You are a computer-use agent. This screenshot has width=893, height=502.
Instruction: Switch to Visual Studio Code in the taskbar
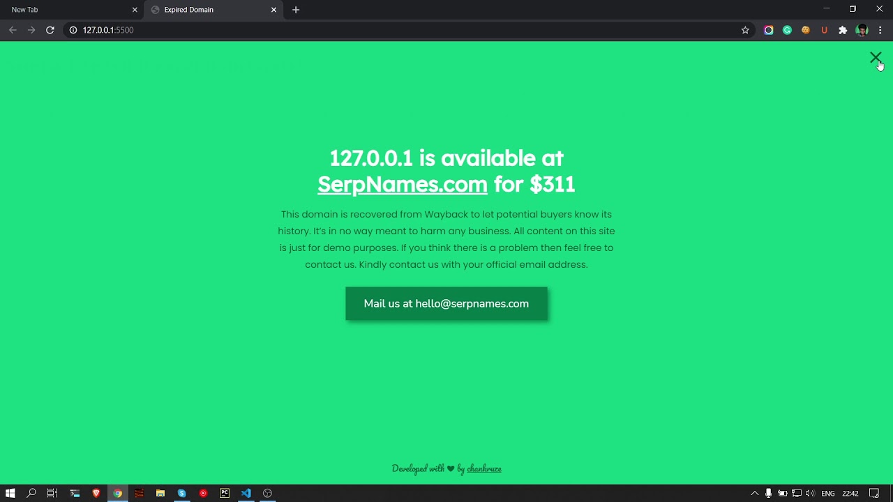click(x=246, y=493)
